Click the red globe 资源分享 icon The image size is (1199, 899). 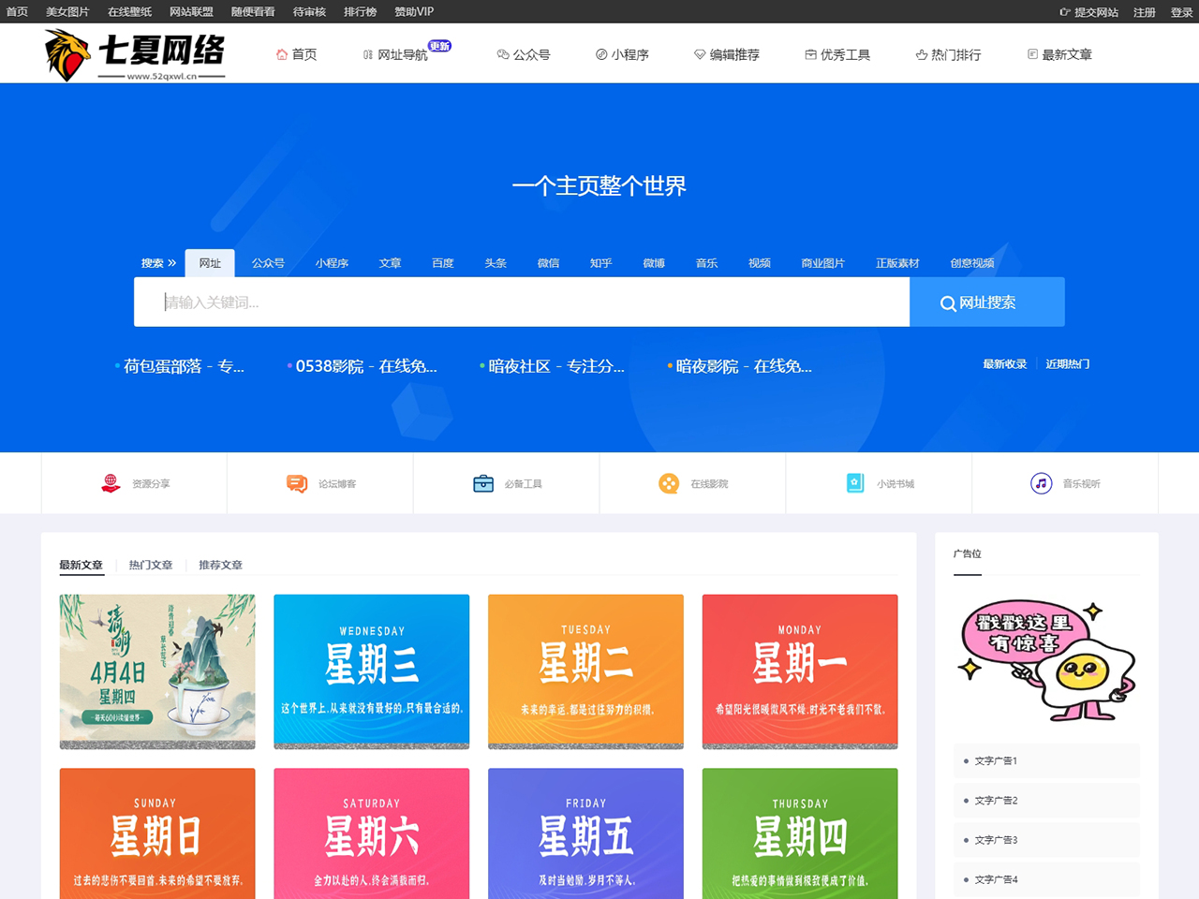pos(111,483)
